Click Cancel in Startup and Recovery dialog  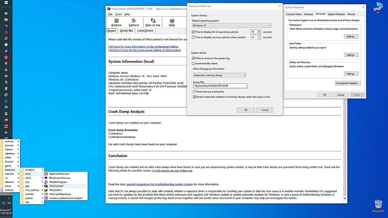pos(265,110)
